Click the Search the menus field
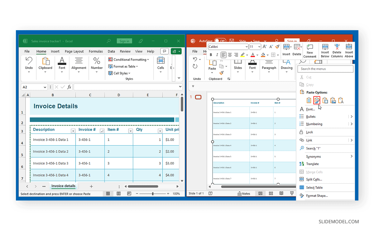Image resolution: width=374 pixels, height=231 pixels. click(x=325, y=69)
